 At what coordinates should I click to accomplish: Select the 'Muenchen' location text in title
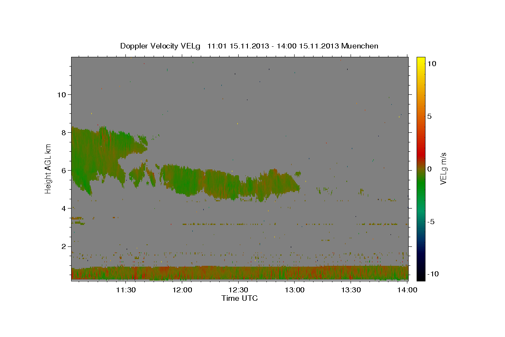[360, 46]
